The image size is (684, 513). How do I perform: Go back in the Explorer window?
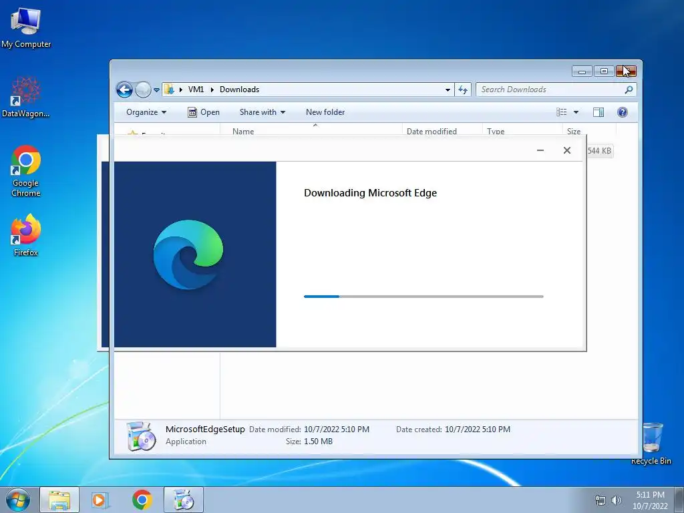(x=125, y=90)
